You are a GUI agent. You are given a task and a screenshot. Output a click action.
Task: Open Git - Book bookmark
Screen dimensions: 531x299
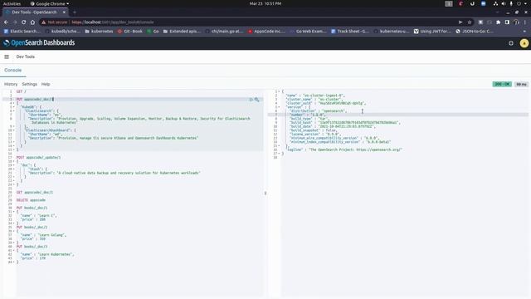[x=130, y=32]
